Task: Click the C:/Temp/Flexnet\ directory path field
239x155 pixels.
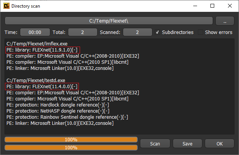Action: [109, 21]
